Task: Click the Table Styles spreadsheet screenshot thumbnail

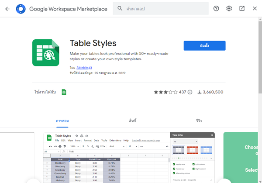Action: coord(129,158)
